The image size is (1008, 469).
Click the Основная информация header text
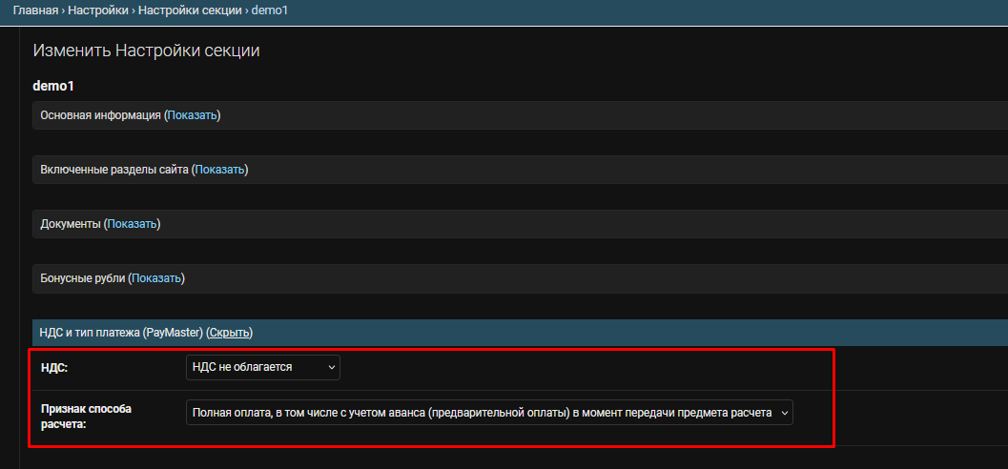click(100, 115)
